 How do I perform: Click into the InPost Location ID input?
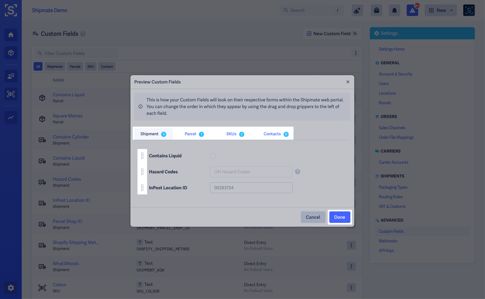251,188
